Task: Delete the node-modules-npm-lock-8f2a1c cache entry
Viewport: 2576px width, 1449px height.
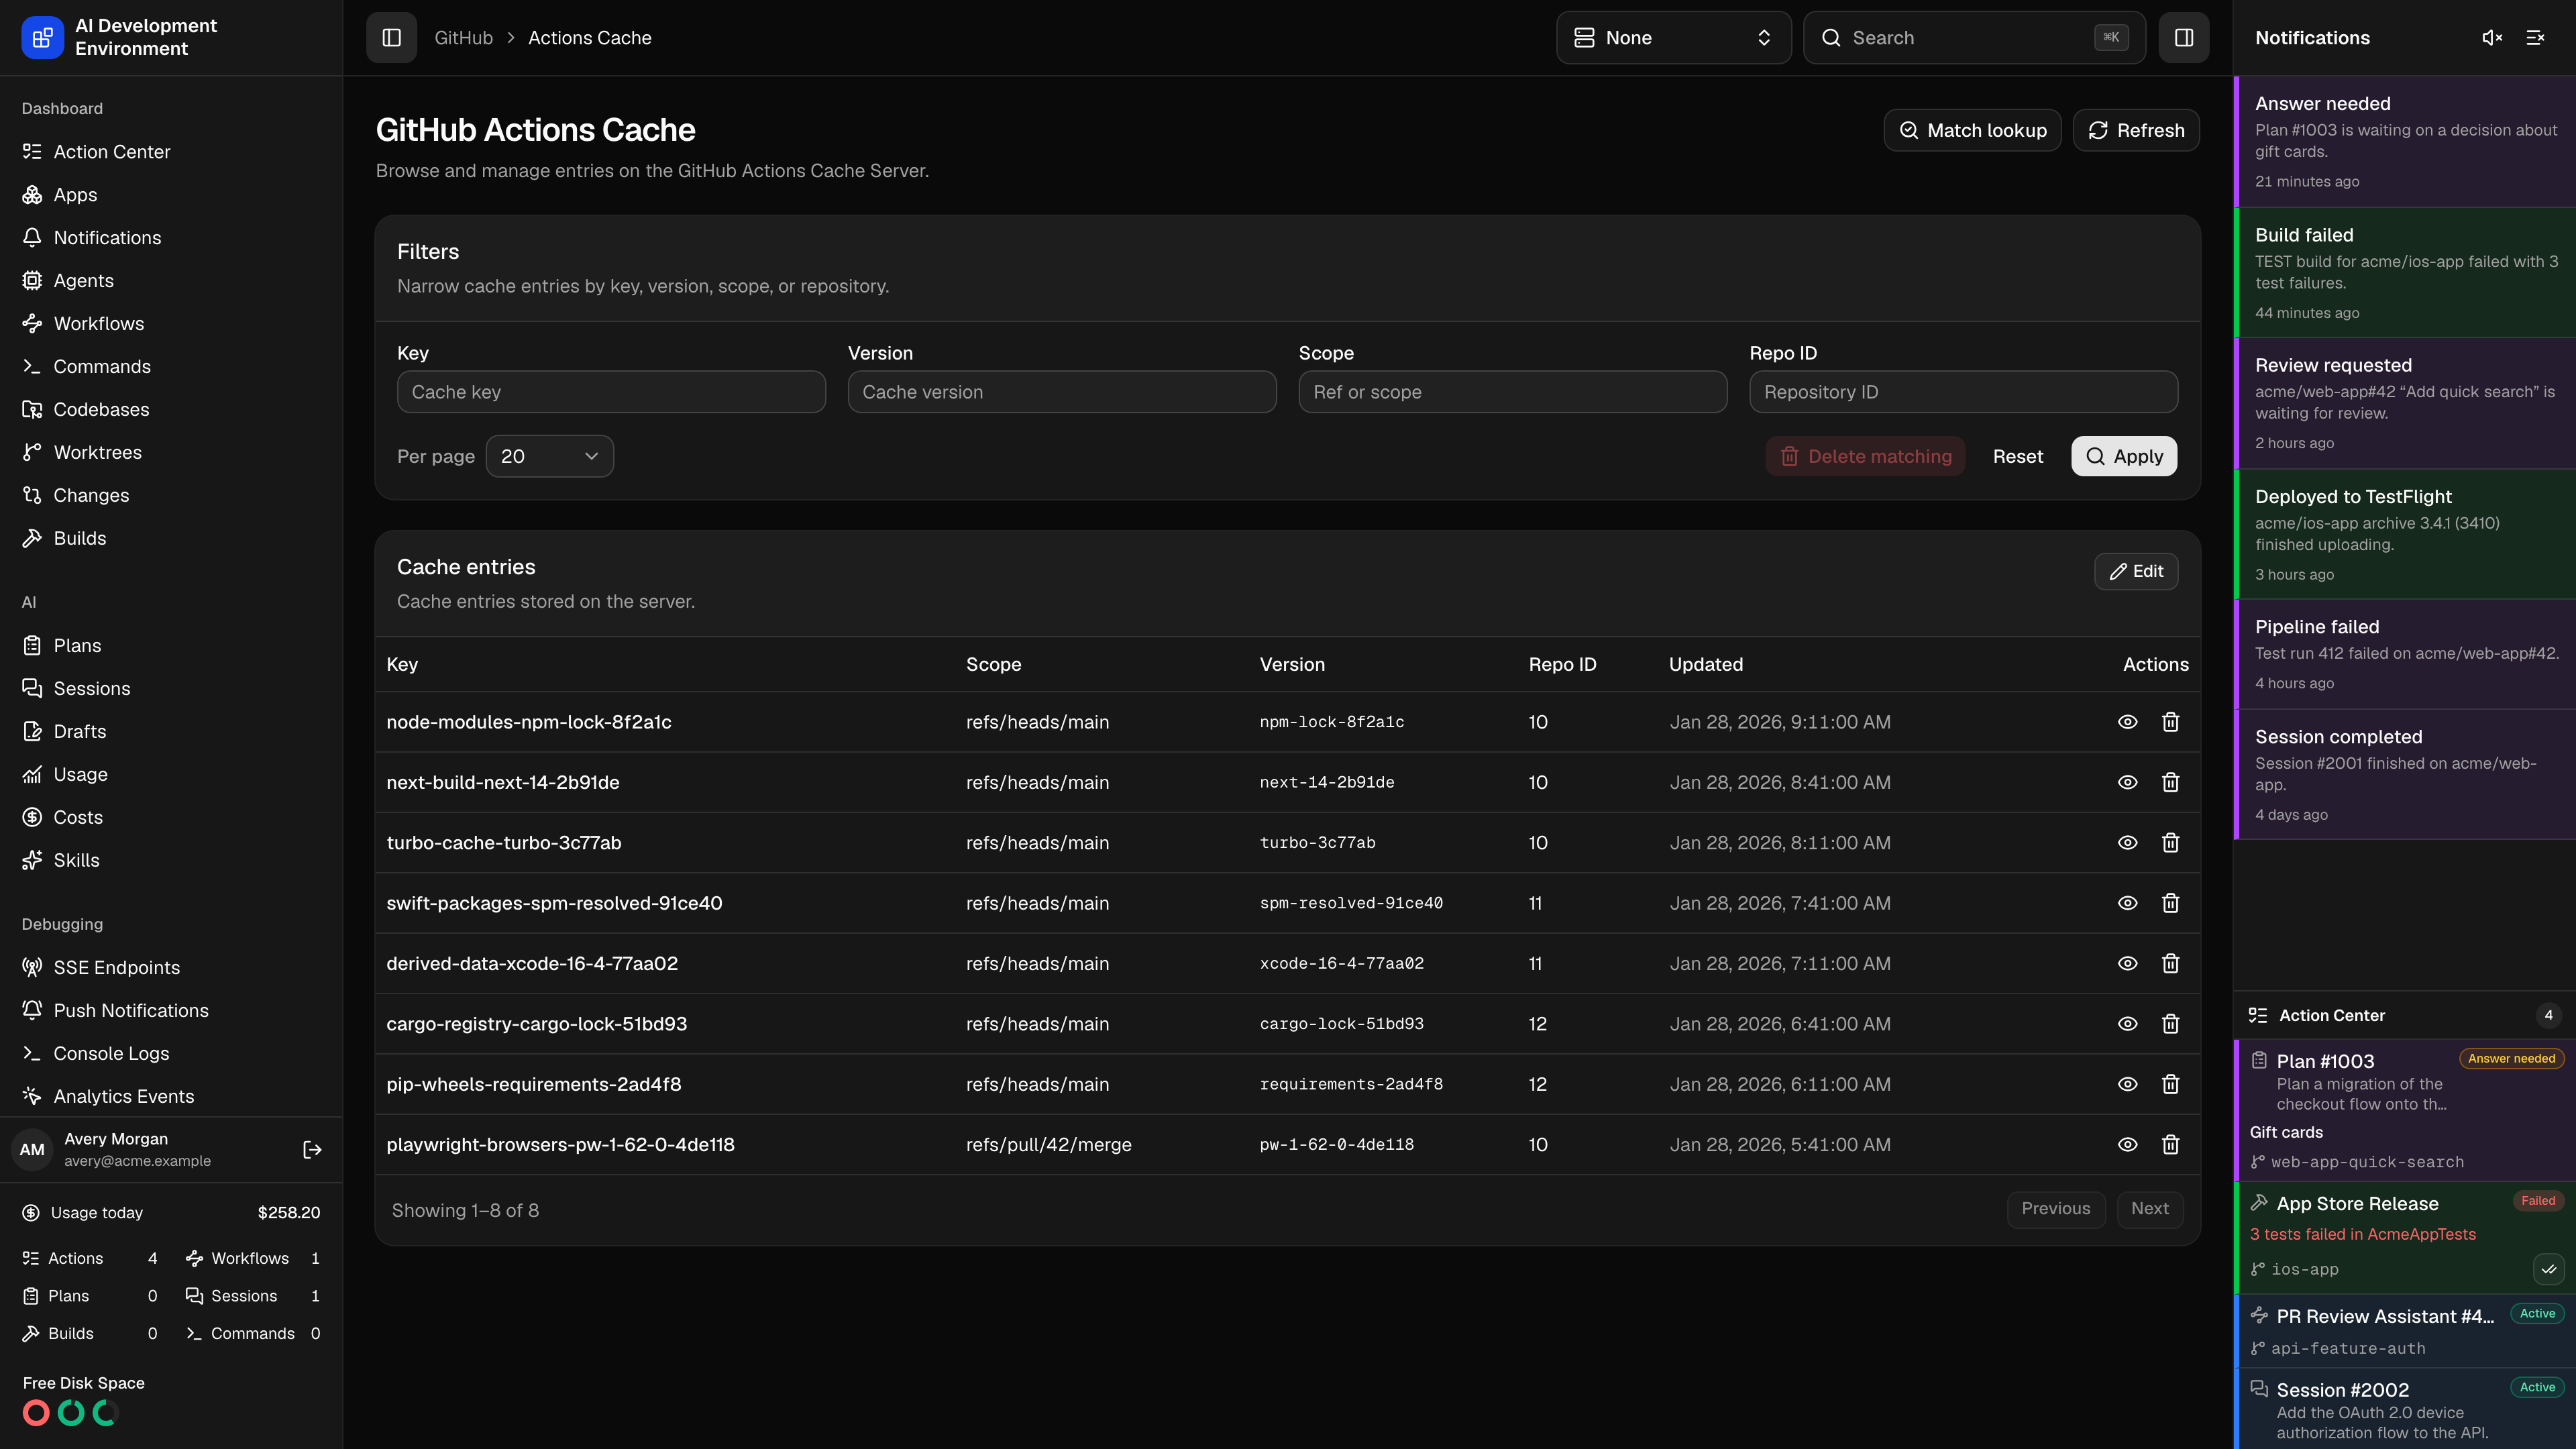Action: [2170, 722]
